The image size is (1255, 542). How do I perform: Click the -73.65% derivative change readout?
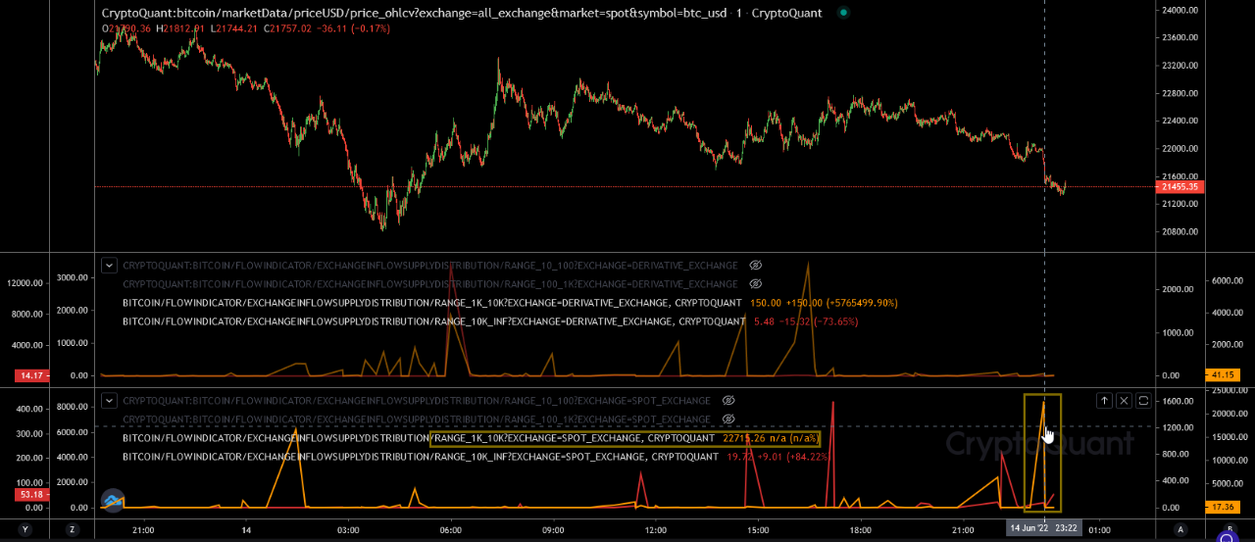pos(831,320)
